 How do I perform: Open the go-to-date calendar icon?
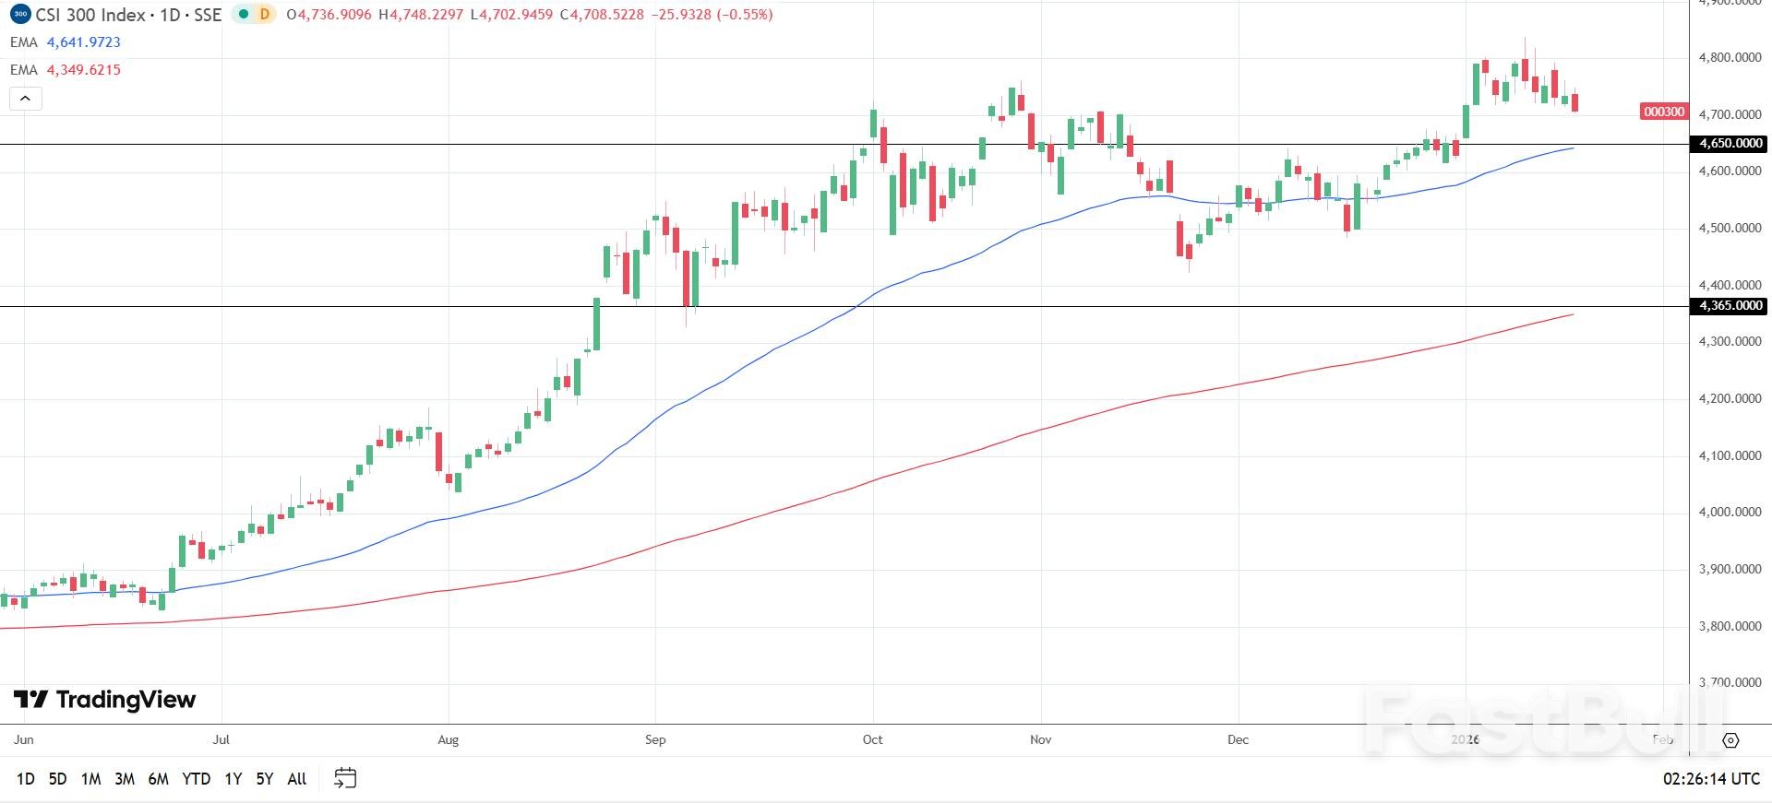pos(345,778)
